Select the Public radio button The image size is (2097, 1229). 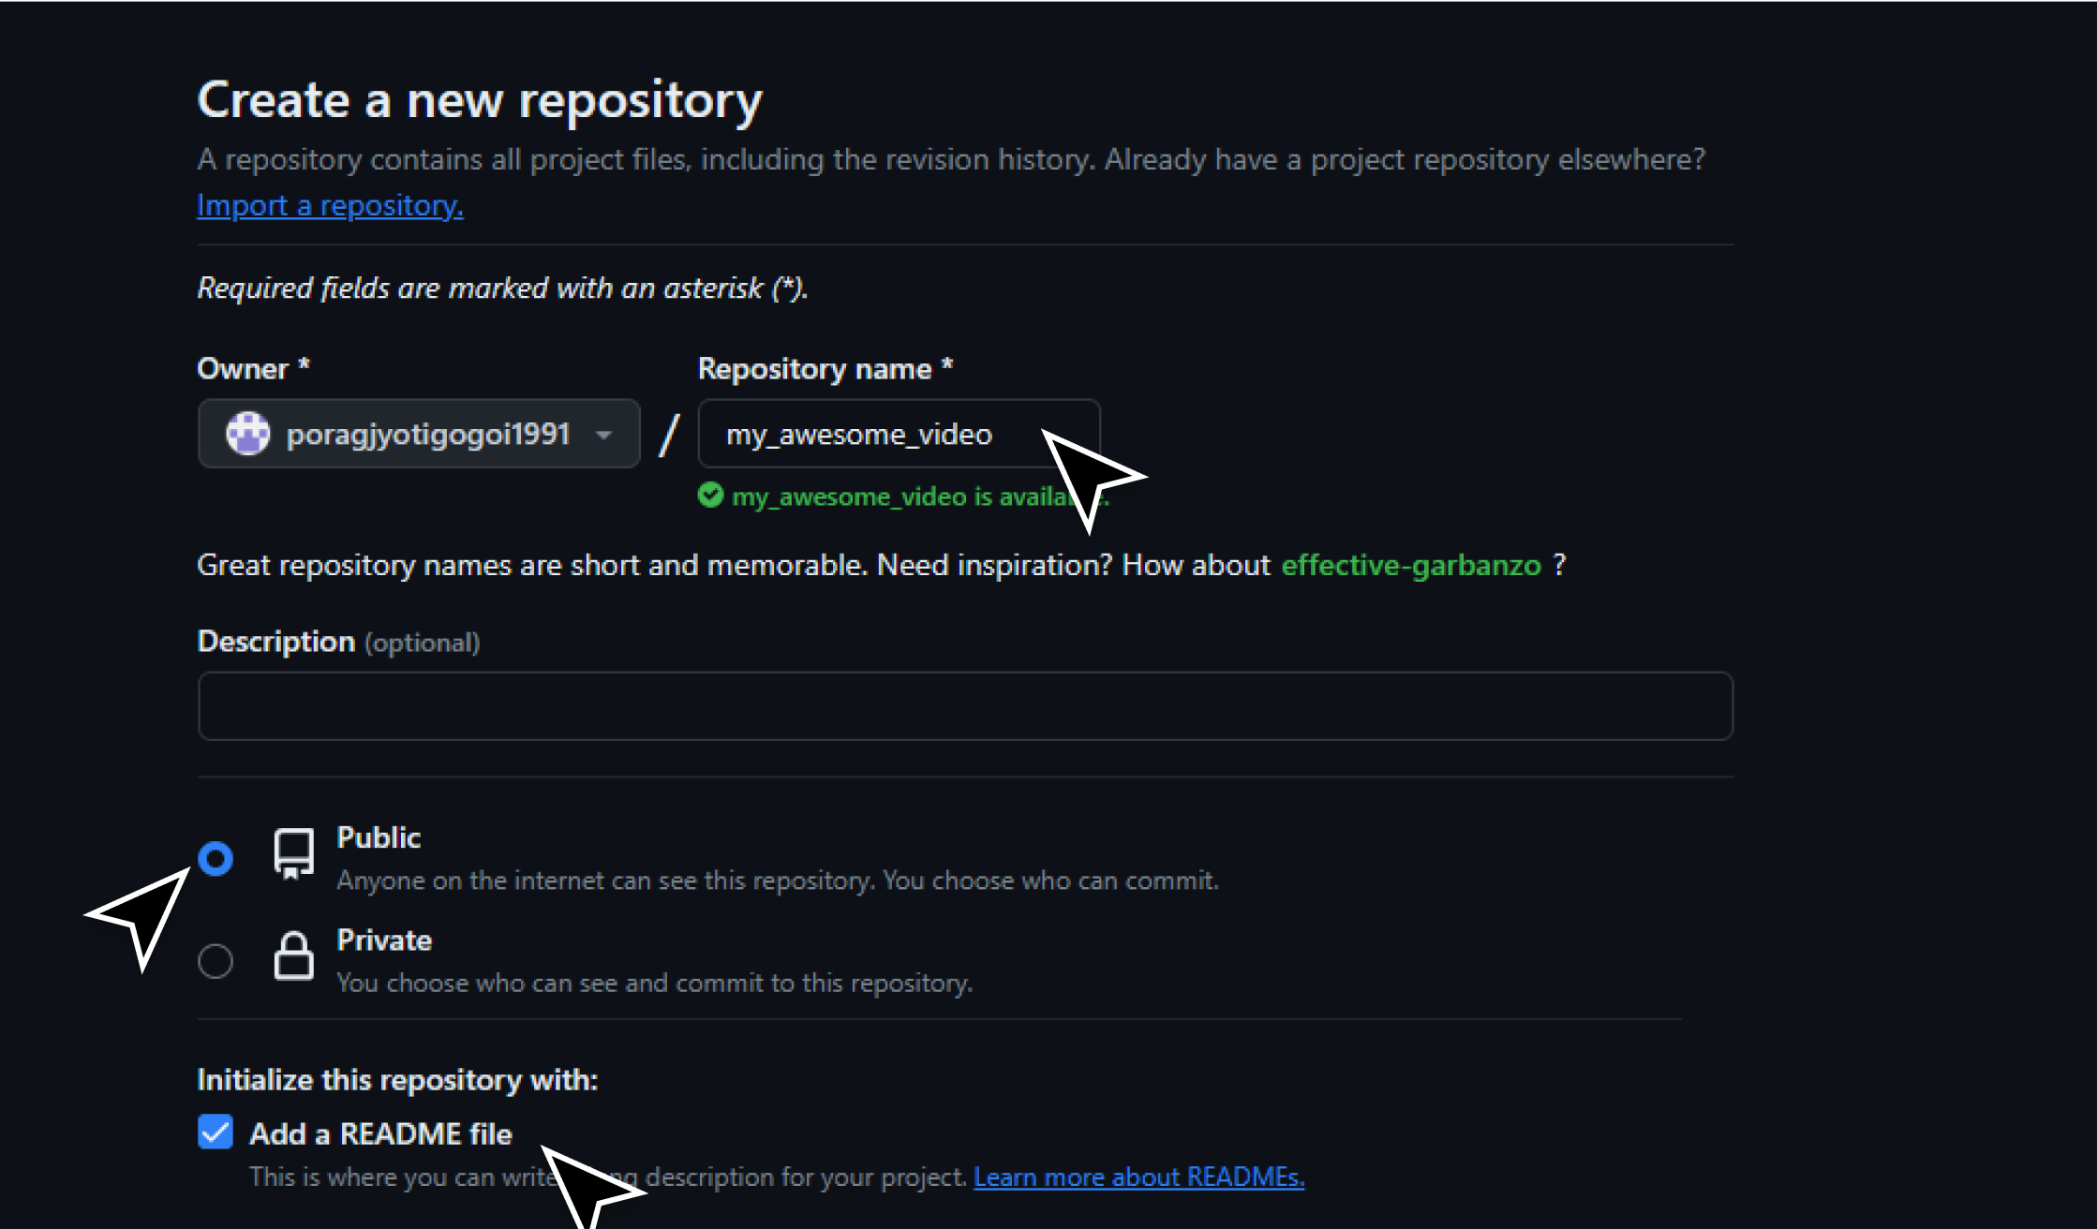click(x=216, y=858)
